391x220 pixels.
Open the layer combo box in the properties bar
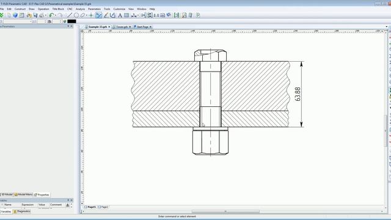point(18,21)
